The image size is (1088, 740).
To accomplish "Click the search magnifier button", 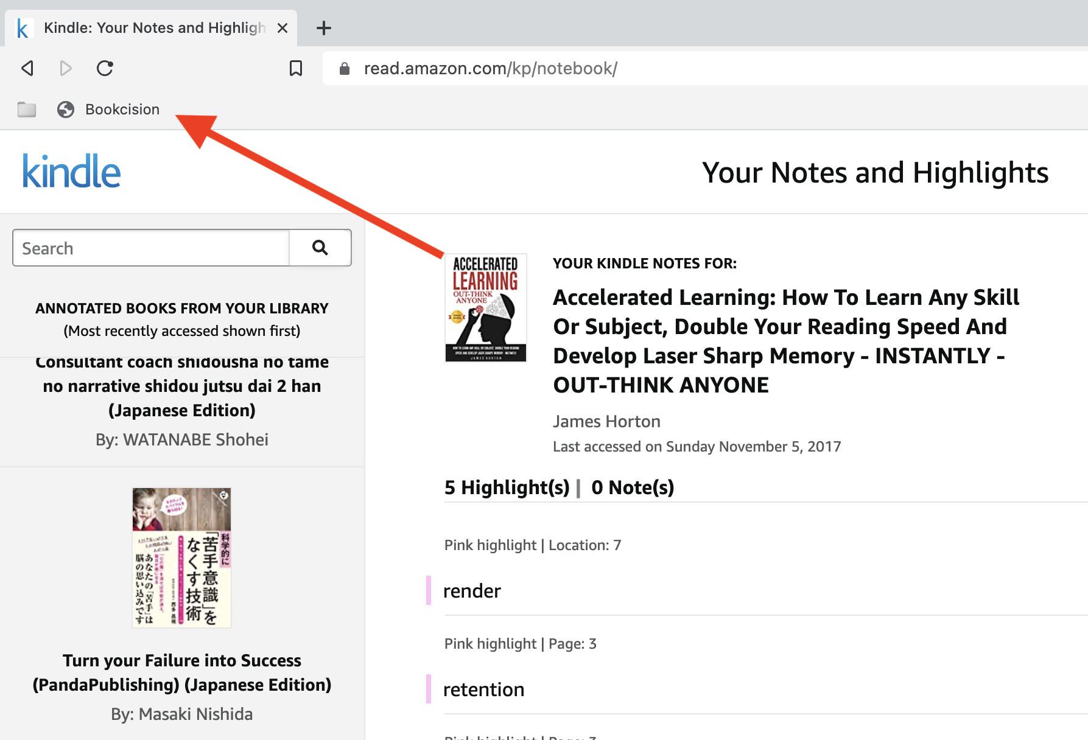I will (x=320, y=248).
